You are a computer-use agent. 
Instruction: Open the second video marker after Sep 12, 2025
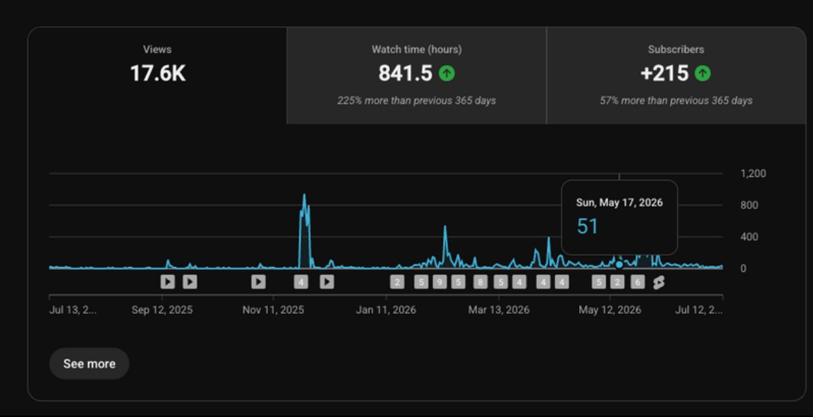(190, 281)
